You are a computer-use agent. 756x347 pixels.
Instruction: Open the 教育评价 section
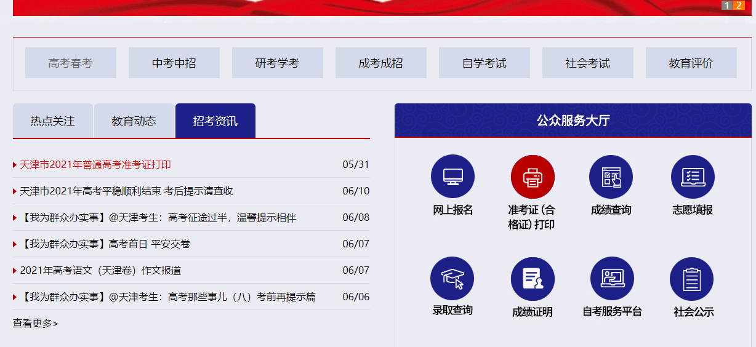click(x=691, y=63)
